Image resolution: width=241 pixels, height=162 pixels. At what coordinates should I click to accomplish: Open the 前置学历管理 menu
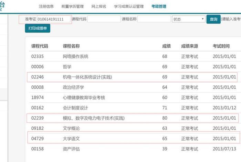[73, 6]
